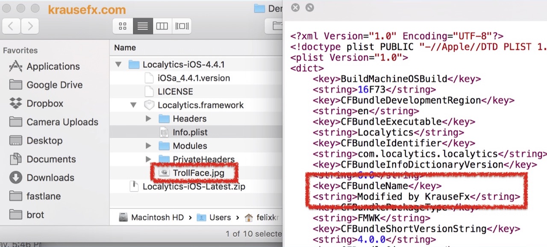Click the Forward navigation arrow
The width and height of the screenshot is (547, 247).
29,26
